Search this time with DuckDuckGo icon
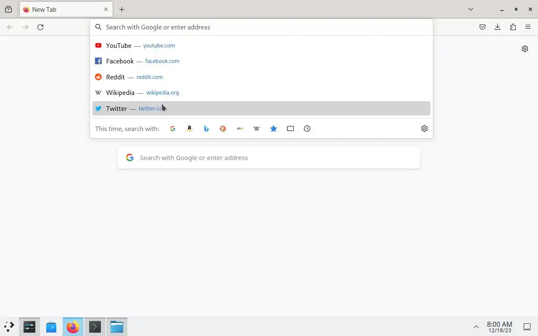This screenshot has width=538, height=336. 223,129
